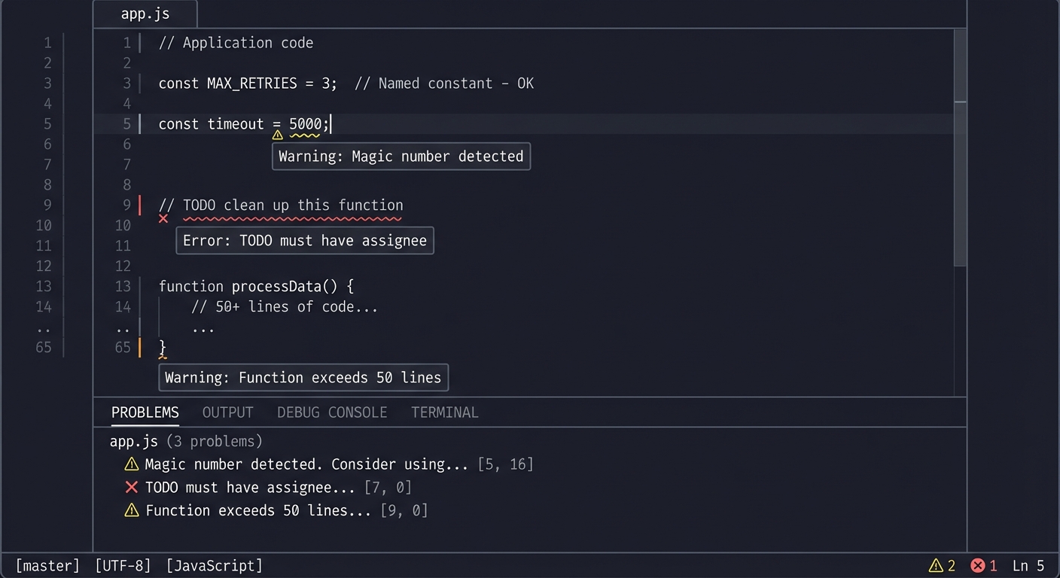Screen dimensions: 1060x578
Task: Open the OUTPUT panel tab
Action: coord(227,412)
